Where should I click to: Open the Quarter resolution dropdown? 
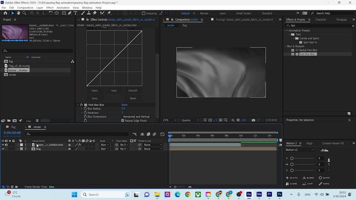click(x=190, y=120)
